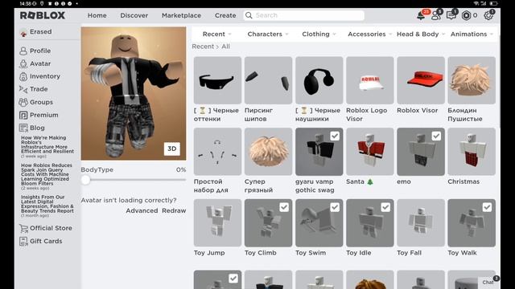Select the spike piercing item
This screenshot has height=289, width=515.
pos(268,80)
